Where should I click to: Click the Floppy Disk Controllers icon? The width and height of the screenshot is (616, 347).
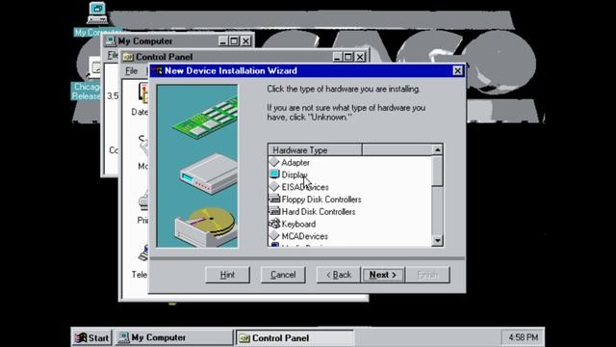pyautogui.click(x=274, y=200)
